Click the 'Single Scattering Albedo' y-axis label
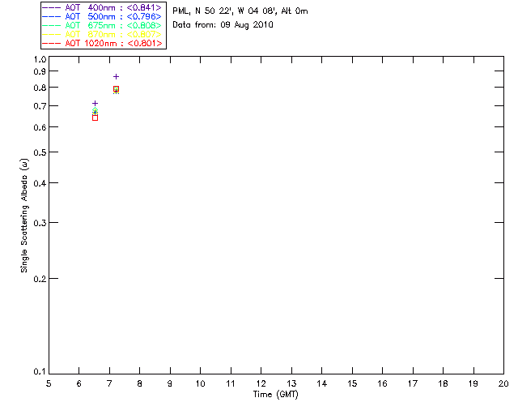The image size is (518, 415). coord(24,216)
